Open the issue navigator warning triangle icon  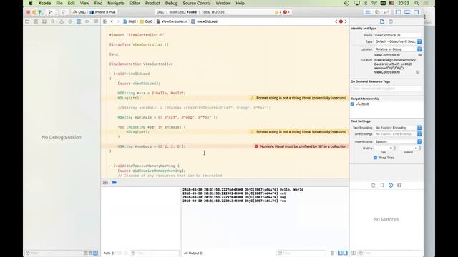pyautogui.click(x=62, y=21)
